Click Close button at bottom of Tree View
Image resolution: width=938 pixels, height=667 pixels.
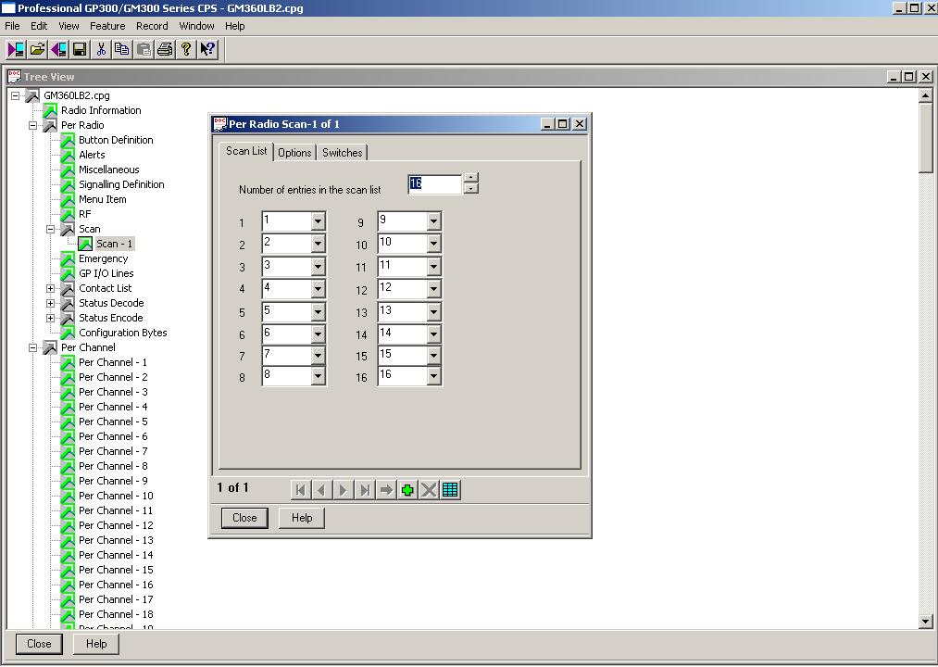pyautogui.click(x=39, y=644)
